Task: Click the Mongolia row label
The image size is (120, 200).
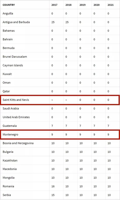Action: (9, 178)
